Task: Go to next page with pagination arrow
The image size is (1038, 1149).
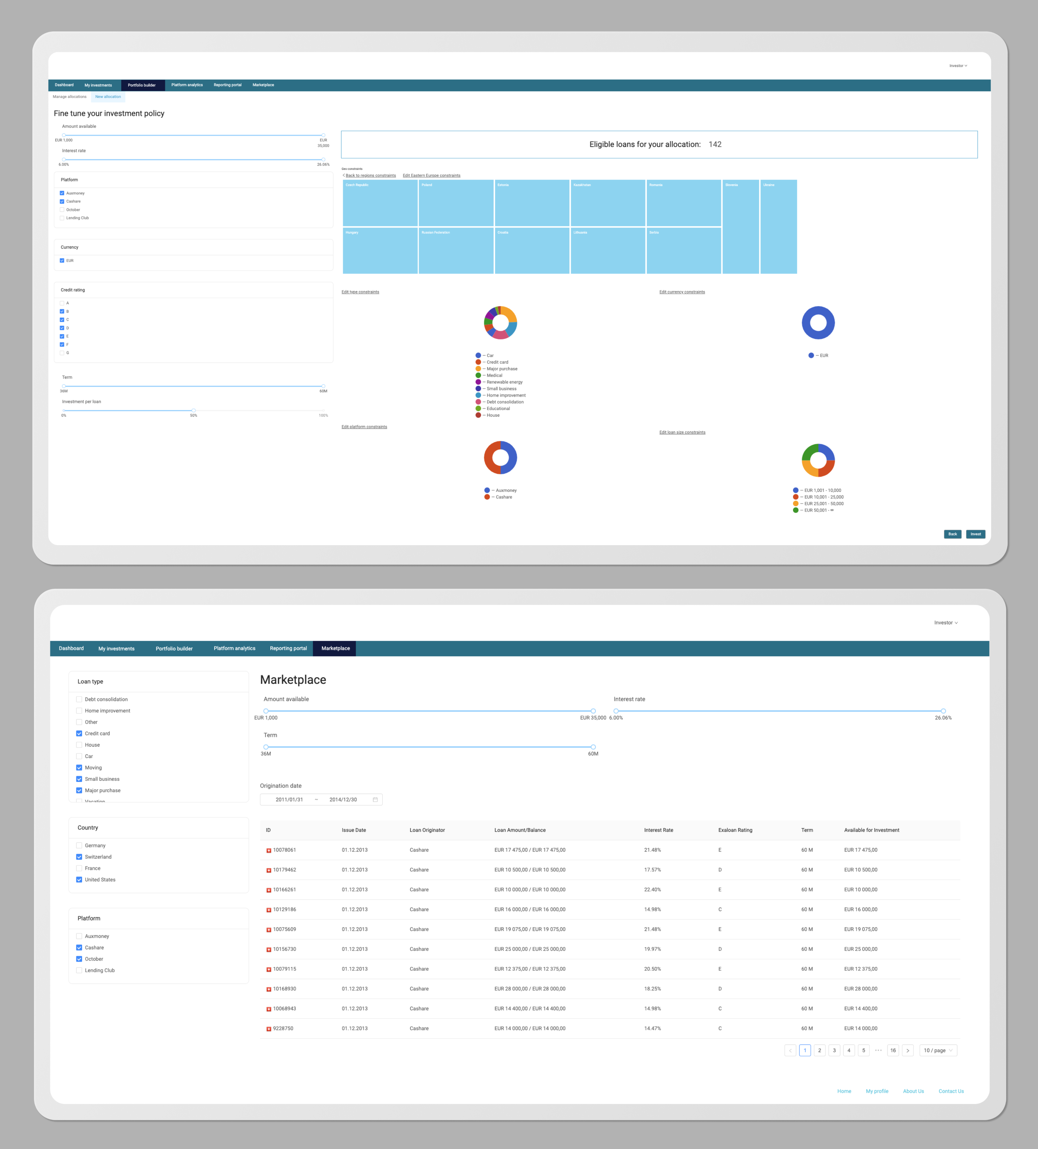Action: [x=907, y=1050]
